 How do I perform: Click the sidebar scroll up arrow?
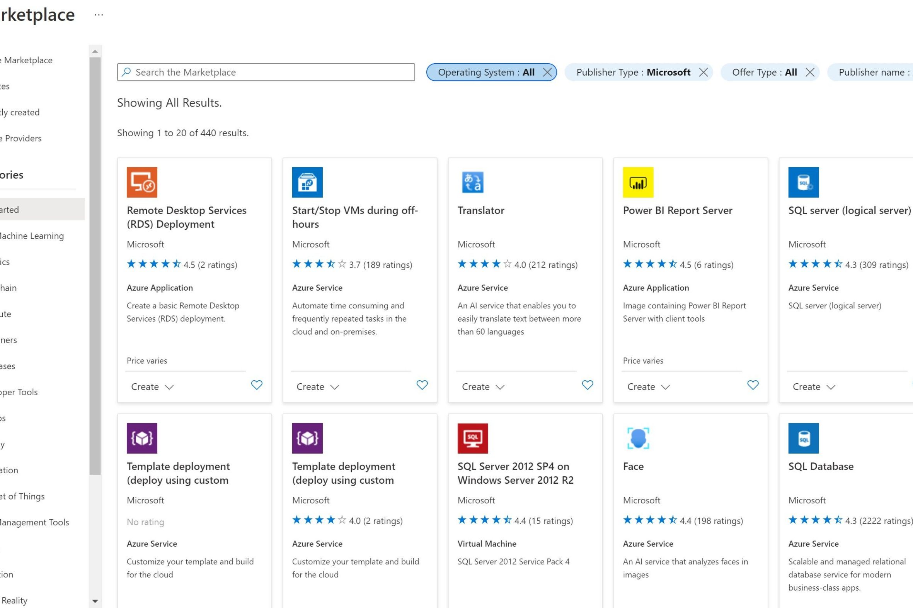click(95, 51)
